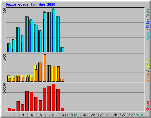Viewport: 151px width, 118px height.
Task: Click the Visits legend label
Action: point(148,64)
